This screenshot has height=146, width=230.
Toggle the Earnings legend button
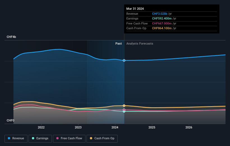pyautogui.click(x=40, y=138)
